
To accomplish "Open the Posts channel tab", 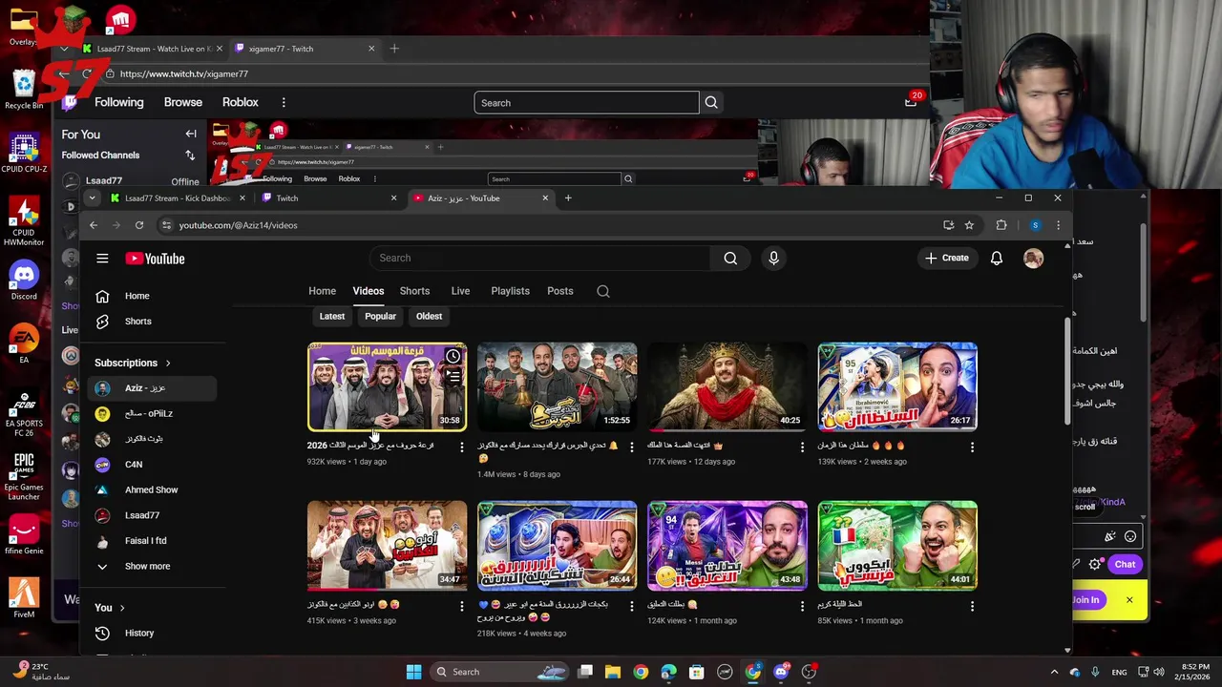I will 560,291.
